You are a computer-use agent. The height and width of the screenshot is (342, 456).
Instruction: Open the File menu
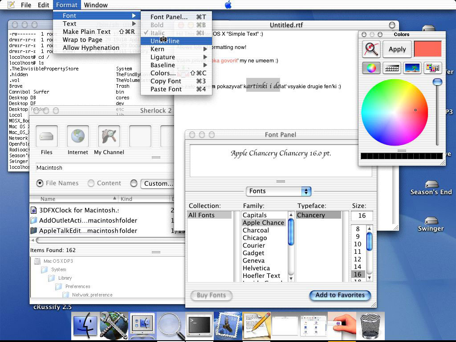click(x=26, y=4)
